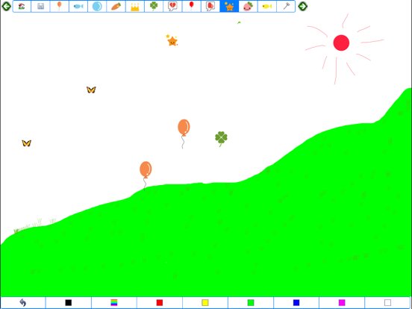Image resolution: width=412 pixels, height=309 pixels.
Task: Click the lower orange balloon near the hill
Action: tap(146, 169)
